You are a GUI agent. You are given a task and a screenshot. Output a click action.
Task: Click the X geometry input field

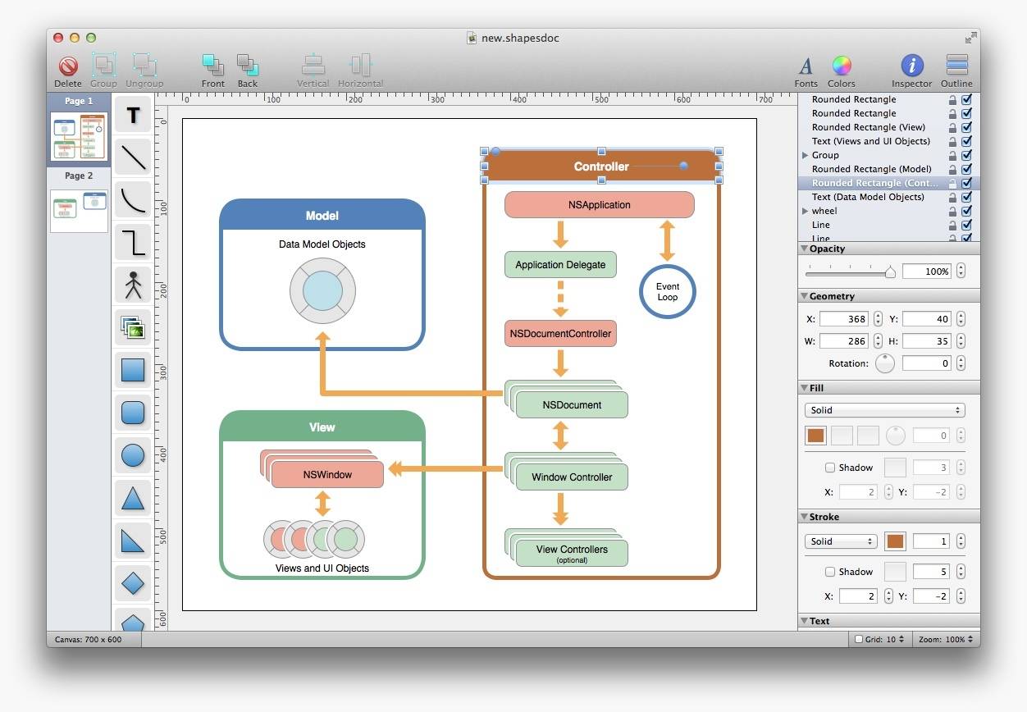[x=843, y=319]
